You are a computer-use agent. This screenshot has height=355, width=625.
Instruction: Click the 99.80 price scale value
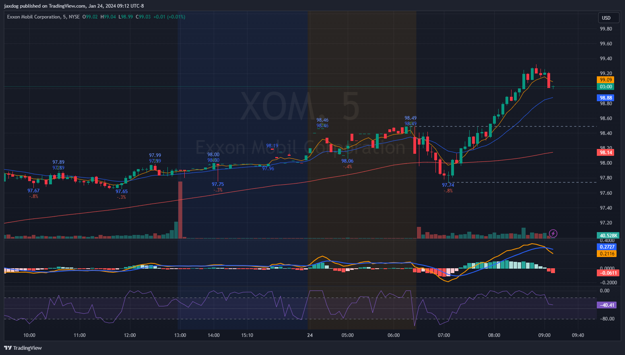[606, 29]
